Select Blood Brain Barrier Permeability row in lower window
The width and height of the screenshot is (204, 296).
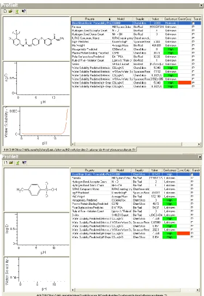coord(135,174)
